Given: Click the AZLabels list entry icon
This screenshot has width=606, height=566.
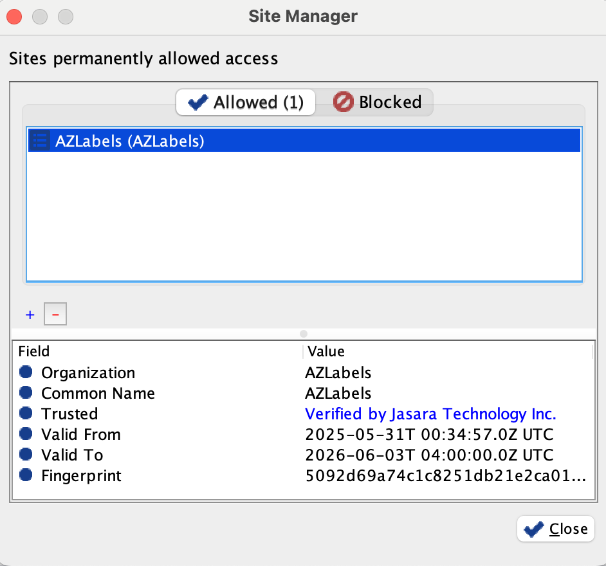Looking at the screenshot, I should (x=40, y=140).
